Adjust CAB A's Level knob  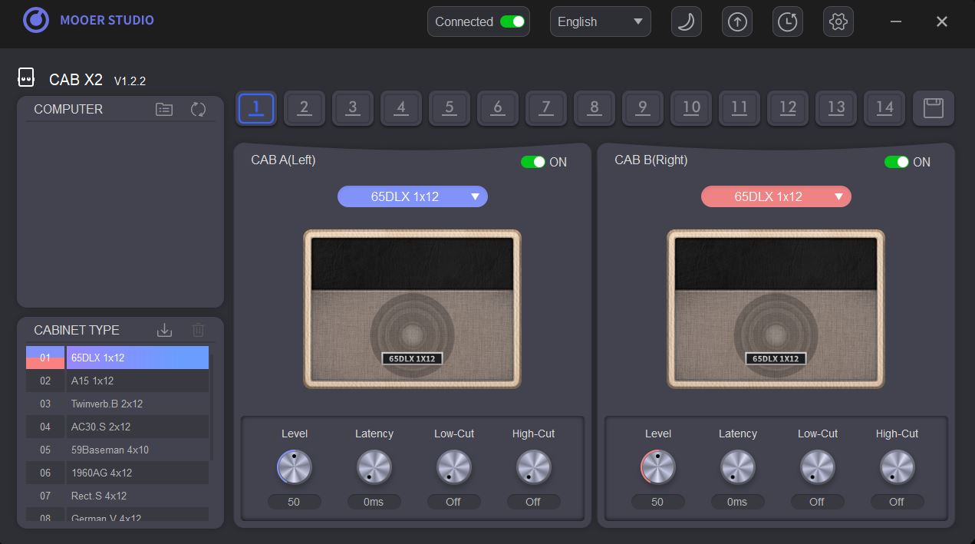click(295, 467)
